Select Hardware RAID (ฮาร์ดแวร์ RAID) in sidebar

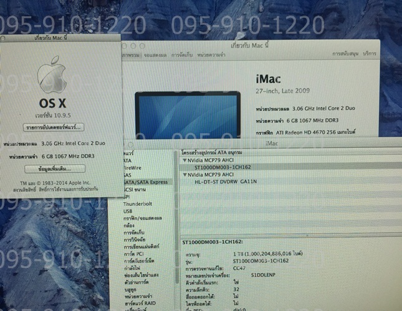point(140,304)
